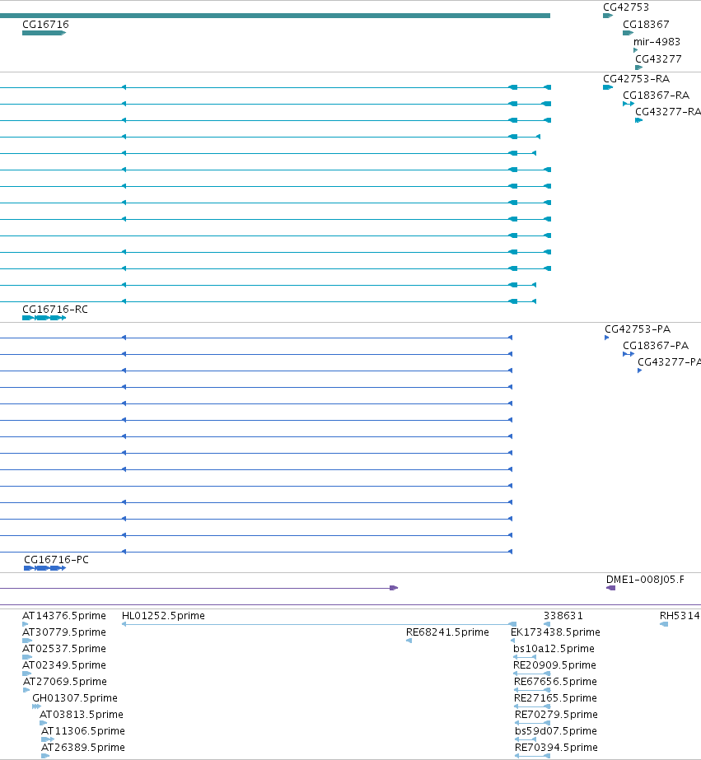
Task: Click the RE27165.5prime EST label
Action: pos(555,698)
